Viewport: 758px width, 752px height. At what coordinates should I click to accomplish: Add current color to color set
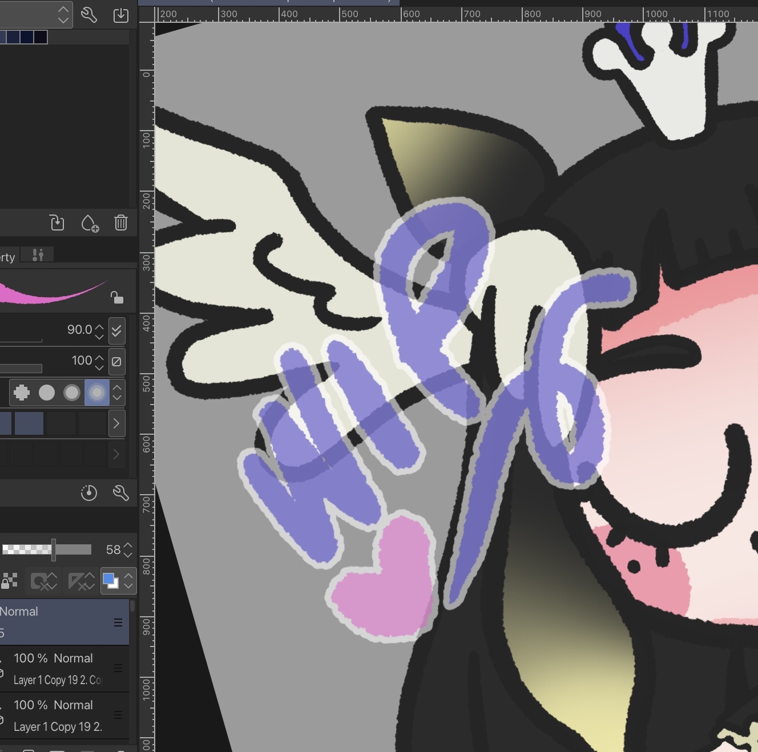90,223
